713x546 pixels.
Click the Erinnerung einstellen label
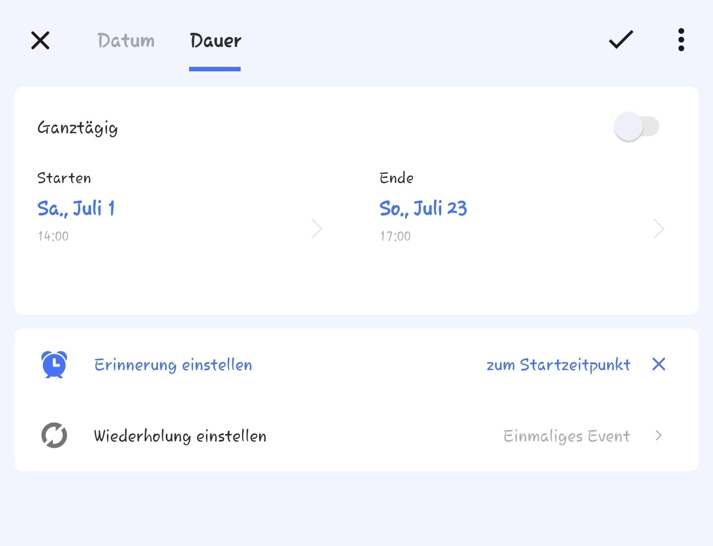click(x=173, y=365)
